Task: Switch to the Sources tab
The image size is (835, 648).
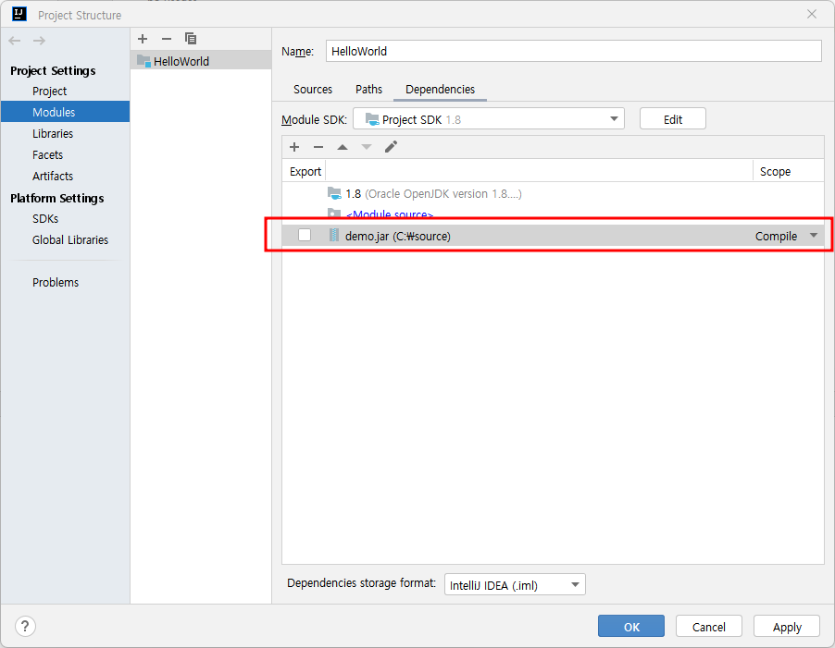Action: pos(313,90)
